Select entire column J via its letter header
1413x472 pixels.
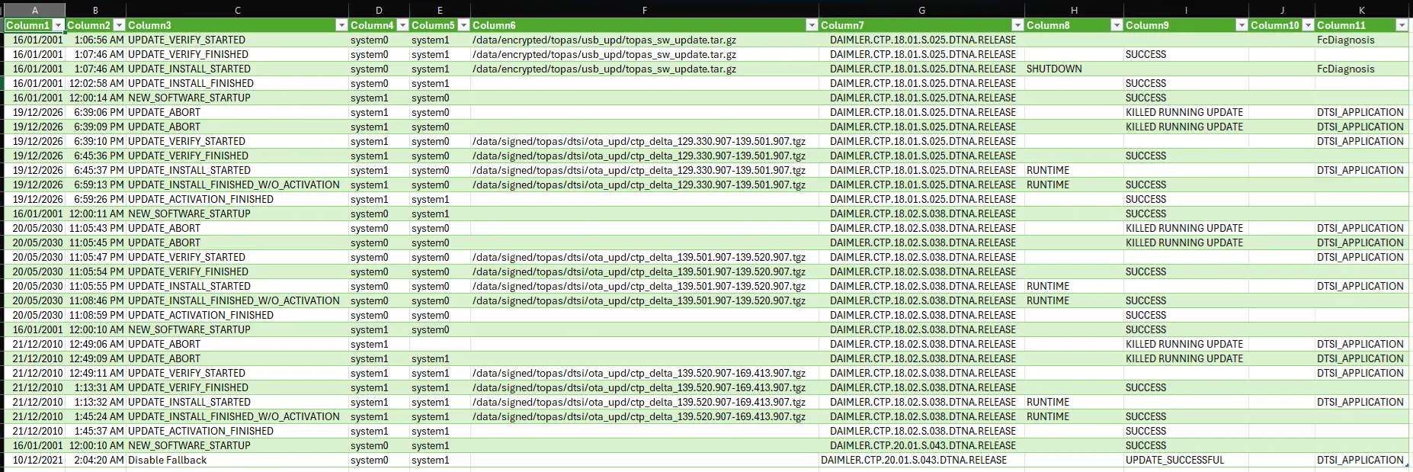pyautogui.click(x=1282, y=11)
